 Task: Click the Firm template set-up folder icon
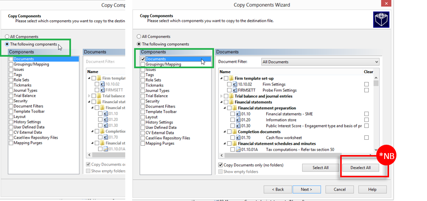(232, 79)
